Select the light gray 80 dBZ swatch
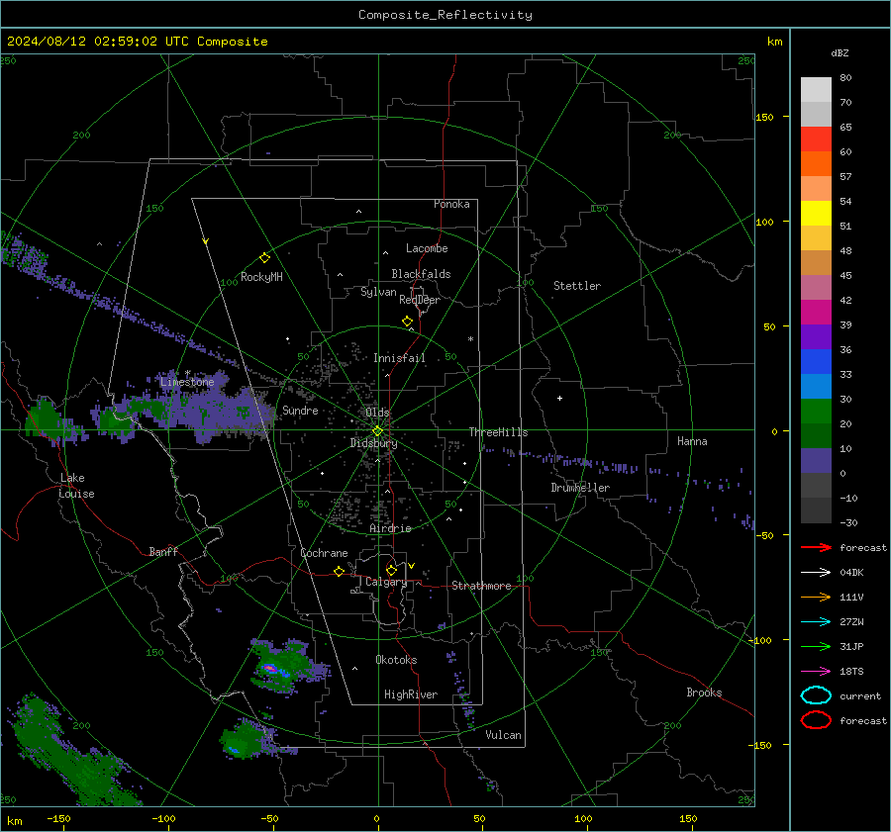This screenshot has width=891, height=832. pyautogui.click(x=816, y=89)
